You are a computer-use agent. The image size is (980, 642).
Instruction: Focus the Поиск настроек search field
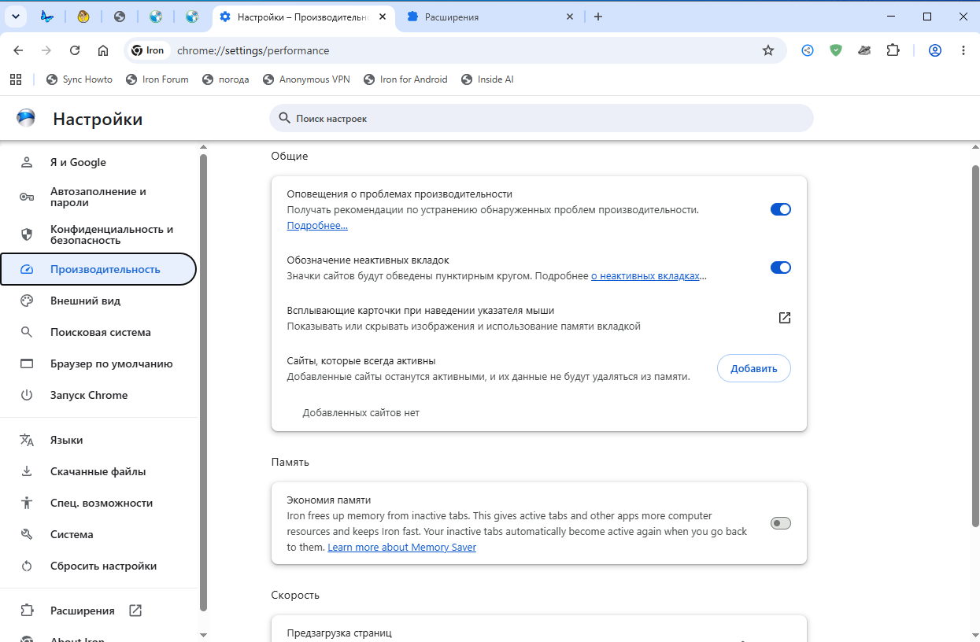coord(542,118)
